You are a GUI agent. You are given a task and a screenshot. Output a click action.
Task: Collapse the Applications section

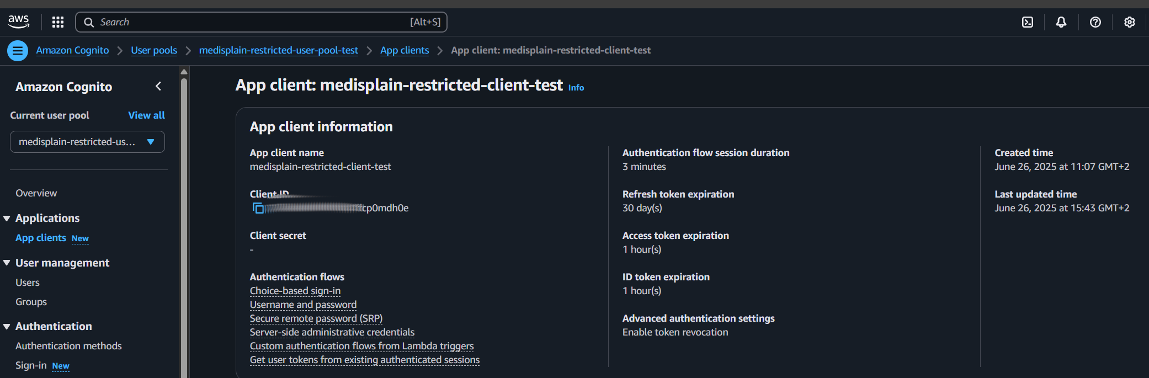click(7, 219)
